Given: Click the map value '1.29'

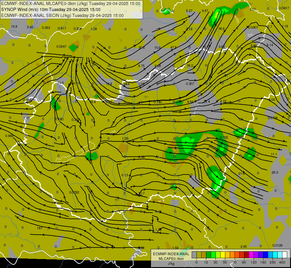Looking at the screenshot, I should coord(125,138).
